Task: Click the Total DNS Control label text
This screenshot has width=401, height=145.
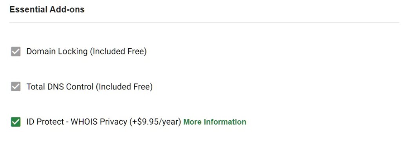Action: click(90, 87)
